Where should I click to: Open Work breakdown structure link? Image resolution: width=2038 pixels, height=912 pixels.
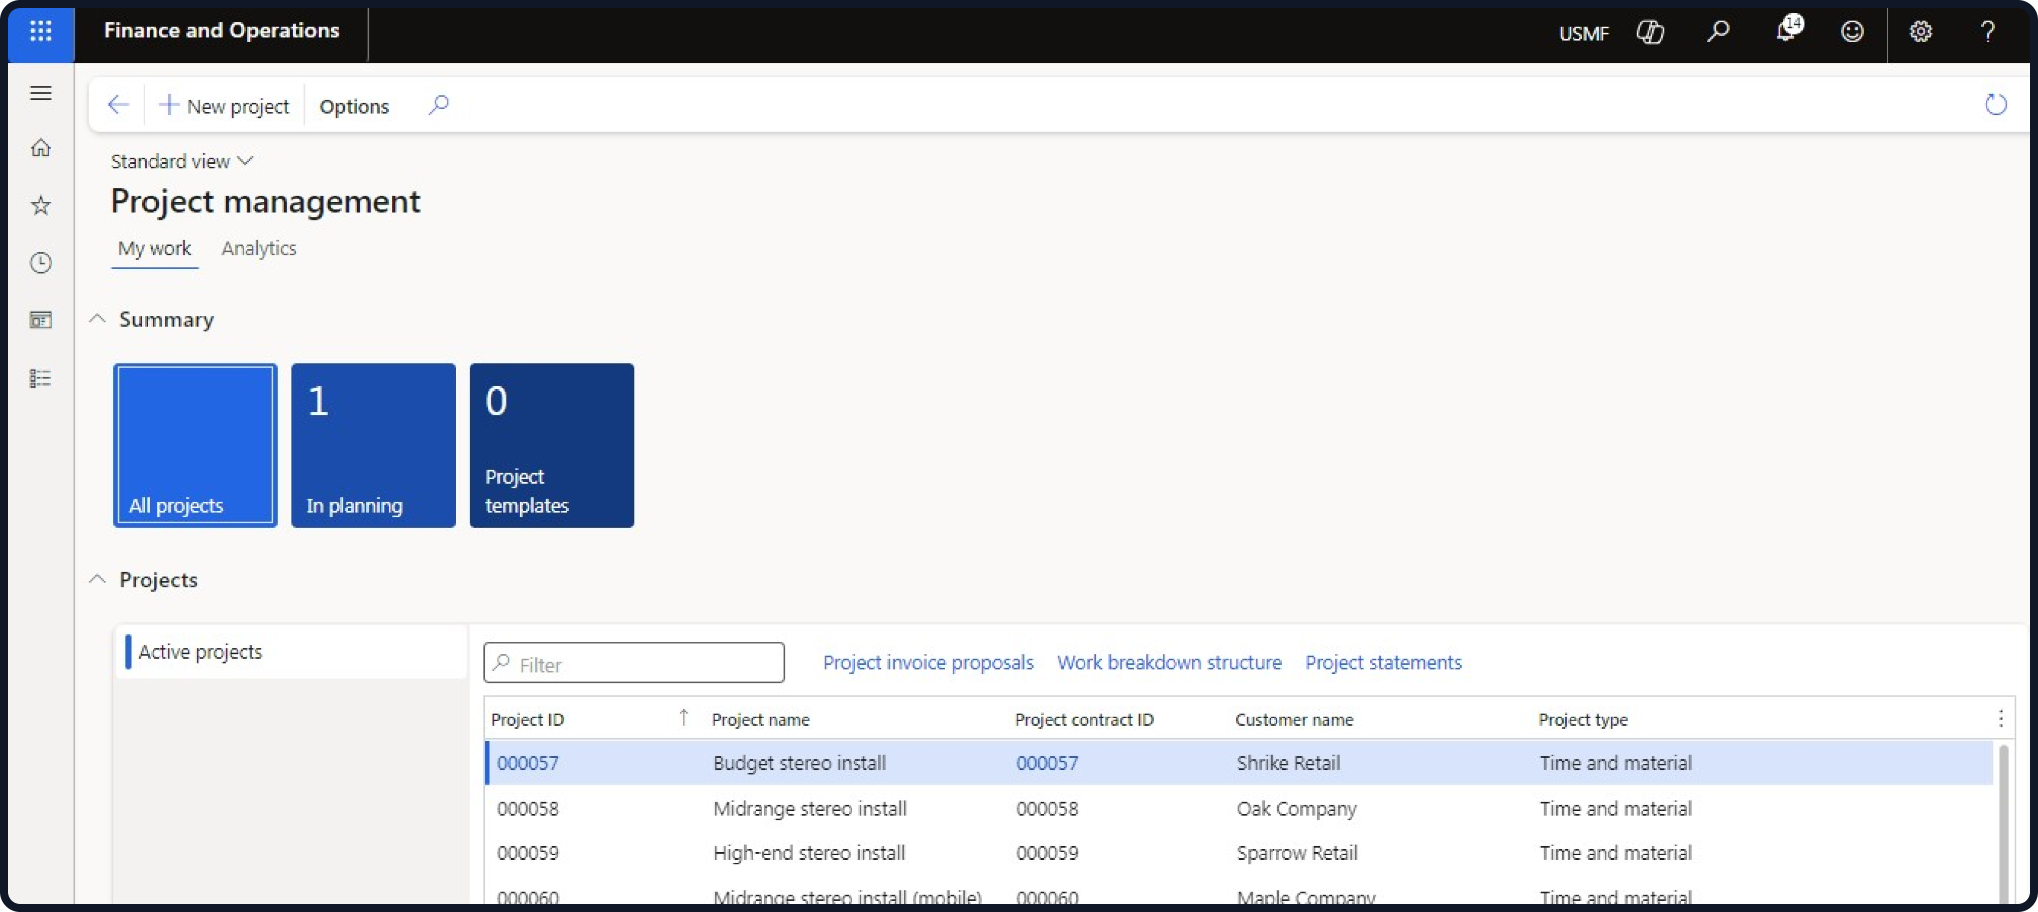(x=1169, y=662)
